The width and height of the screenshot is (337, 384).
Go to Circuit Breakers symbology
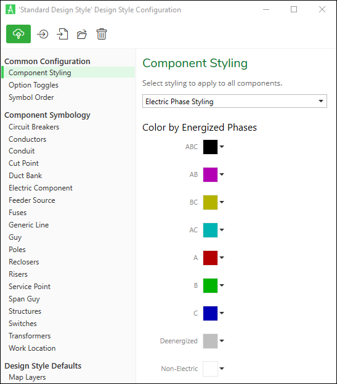click(34, 127)
